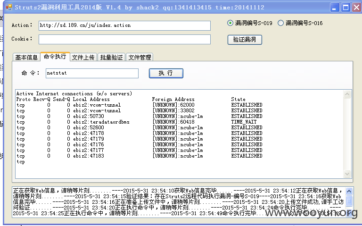Viewport: 362px width, 226px height.
Task: Maximize the Struts2 tool window
Action: pyautogui.click(x=346, y=8)
